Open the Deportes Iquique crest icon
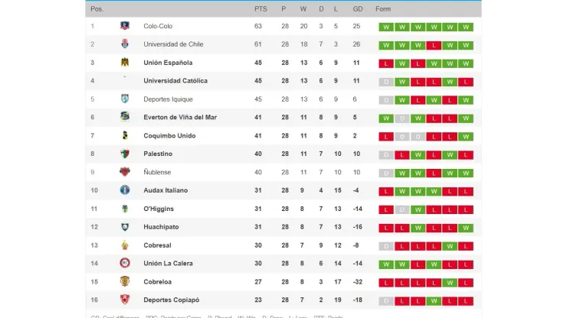Image resolution: width=567 pixels, height=318 pixels. click(125, 99)
